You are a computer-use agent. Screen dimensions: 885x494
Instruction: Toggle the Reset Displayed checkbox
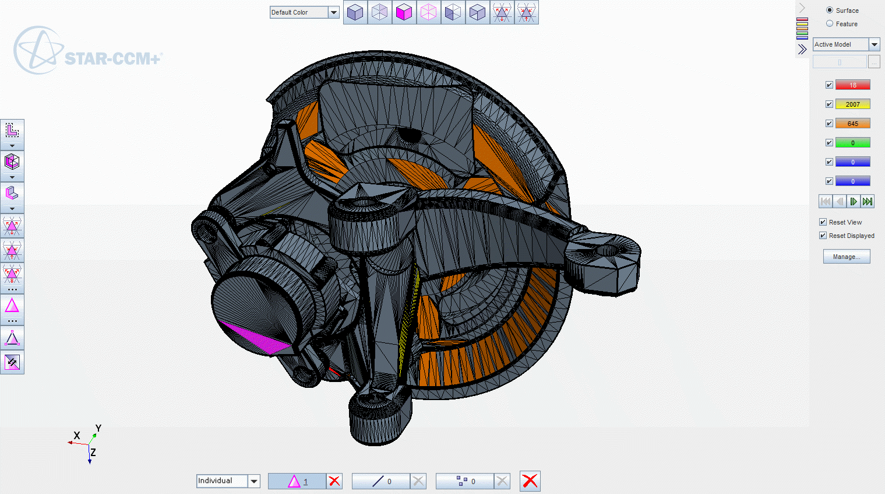point(823,236)
